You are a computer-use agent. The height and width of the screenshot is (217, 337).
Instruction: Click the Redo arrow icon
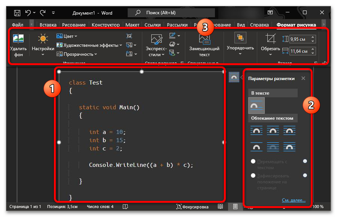(43, 13)
